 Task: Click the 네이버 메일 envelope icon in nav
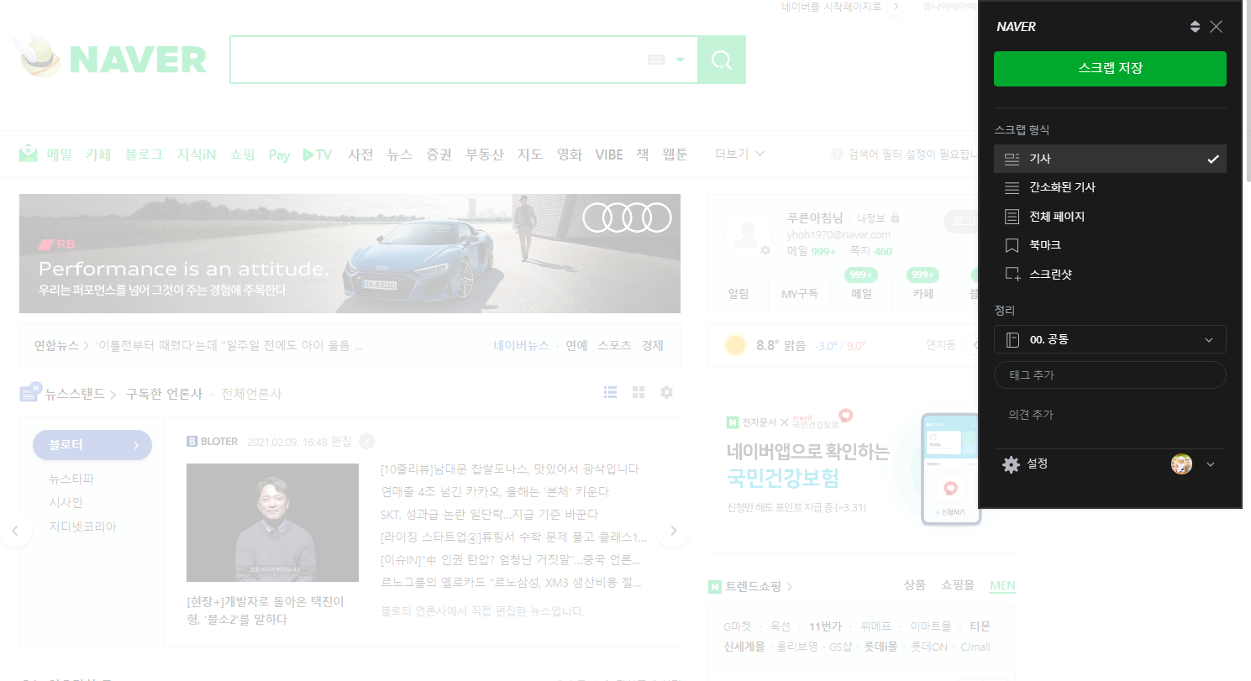[29, 154]
